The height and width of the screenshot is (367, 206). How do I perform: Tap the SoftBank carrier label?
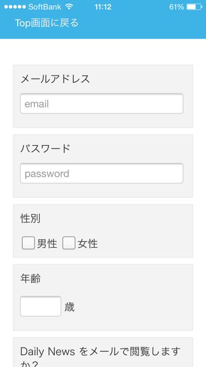[45, 7]
